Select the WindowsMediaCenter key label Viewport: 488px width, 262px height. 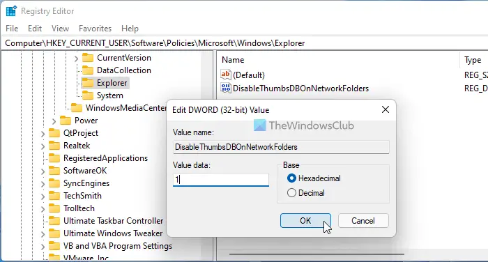(x=125, y=108)
